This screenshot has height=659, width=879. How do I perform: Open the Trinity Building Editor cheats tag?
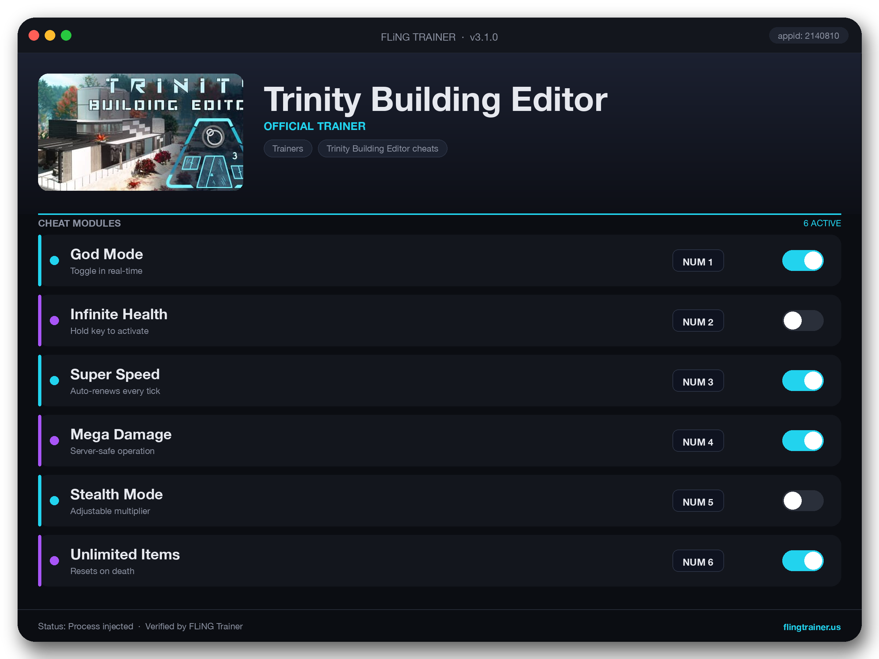(382, 149)
